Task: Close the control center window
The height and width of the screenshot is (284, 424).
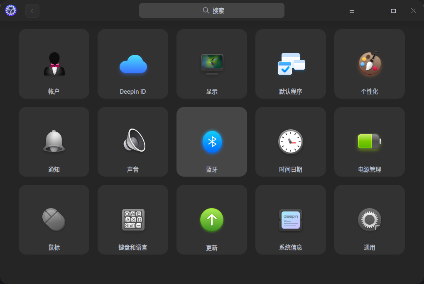Action: [x=414, y=10]
